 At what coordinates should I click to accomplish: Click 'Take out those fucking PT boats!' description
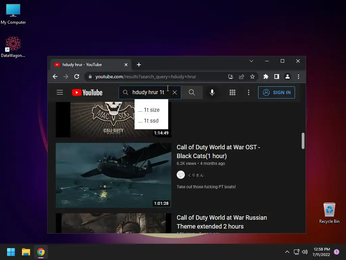[206, 187]
